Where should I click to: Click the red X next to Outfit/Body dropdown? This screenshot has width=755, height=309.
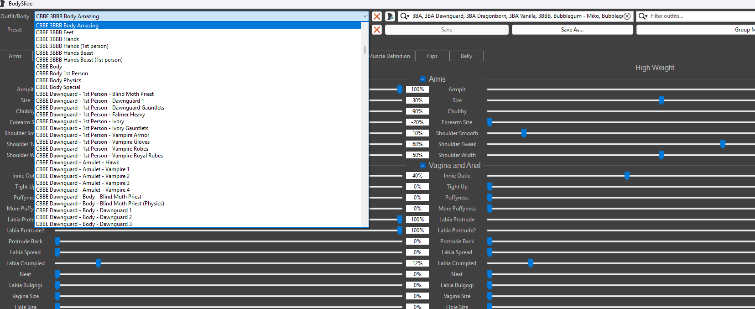pyautogui.click(x=377, y=16)
